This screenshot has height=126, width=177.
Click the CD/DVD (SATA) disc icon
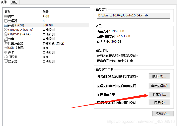coord(6,34)
